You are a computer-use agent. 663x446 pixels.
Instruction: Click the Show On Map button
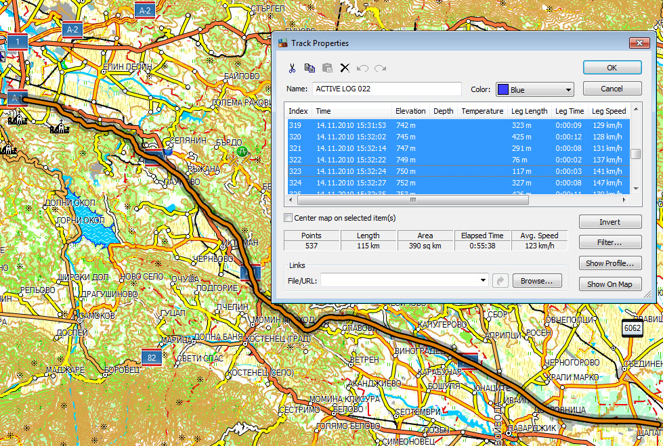coord(609,284)
